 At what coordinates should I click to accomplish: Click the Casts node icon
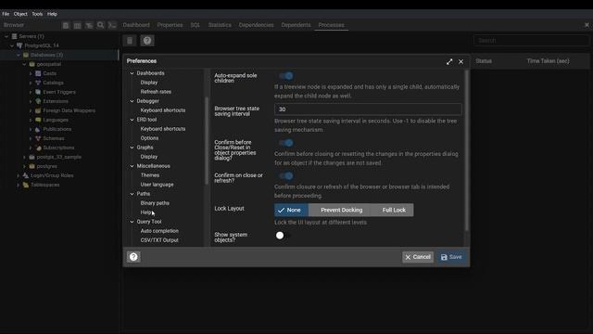38,73
